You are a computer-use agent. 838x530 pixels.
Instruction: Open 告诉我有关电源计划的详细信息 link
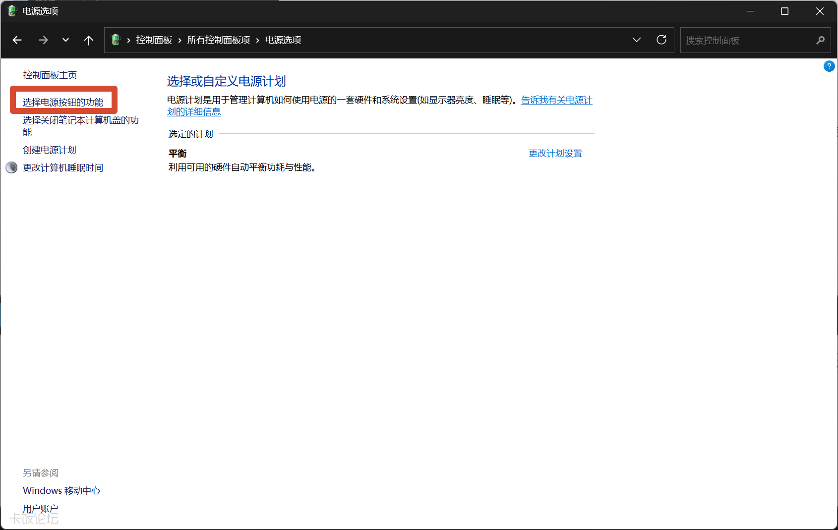557,100
